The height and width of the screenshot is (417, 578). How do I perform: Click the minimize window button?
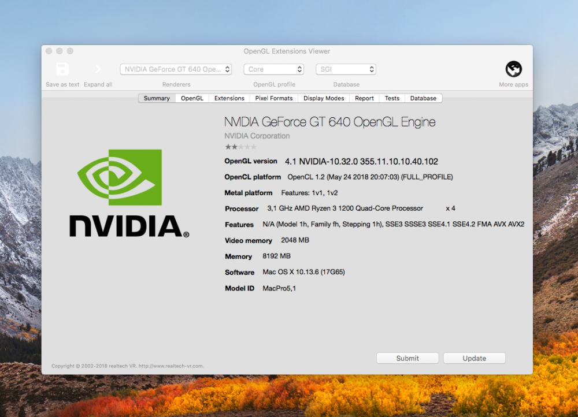(60, 51)
